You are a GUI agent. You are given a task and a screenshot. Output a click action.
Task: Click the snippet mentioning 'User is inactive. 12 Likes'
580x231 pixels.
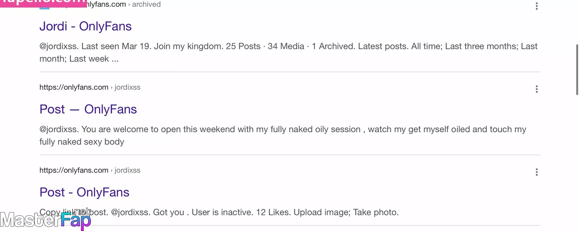tap(219, 212)
